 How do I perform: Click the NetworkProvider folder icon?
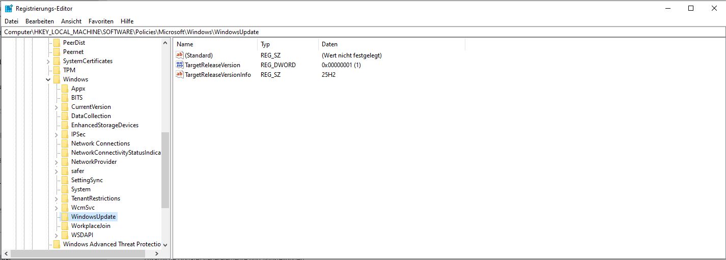(x=65, y=162)
